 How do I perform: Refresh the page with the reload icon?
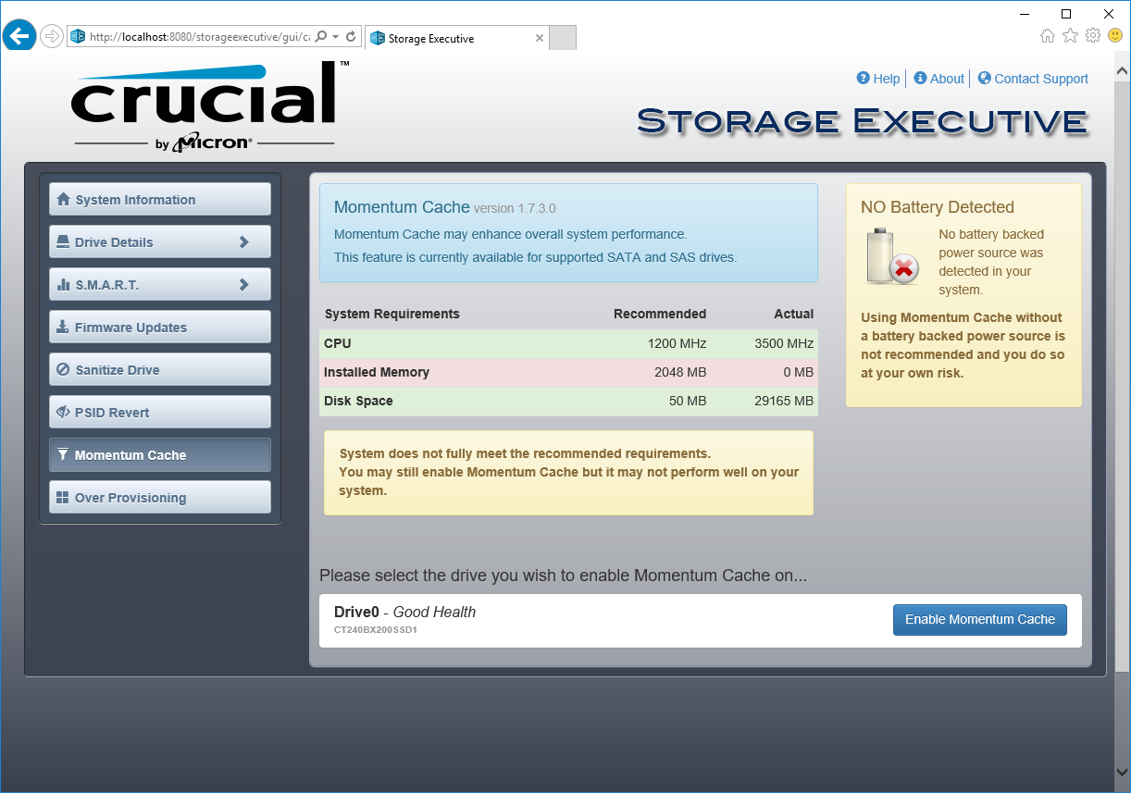click(351, 37)
